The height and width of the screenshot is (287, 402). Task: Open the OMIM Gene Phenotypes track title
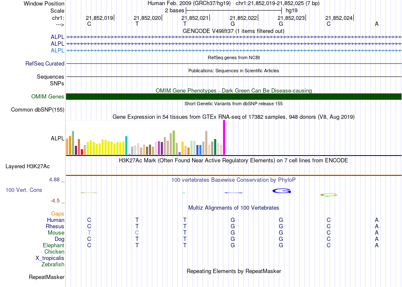pos(234,90)
